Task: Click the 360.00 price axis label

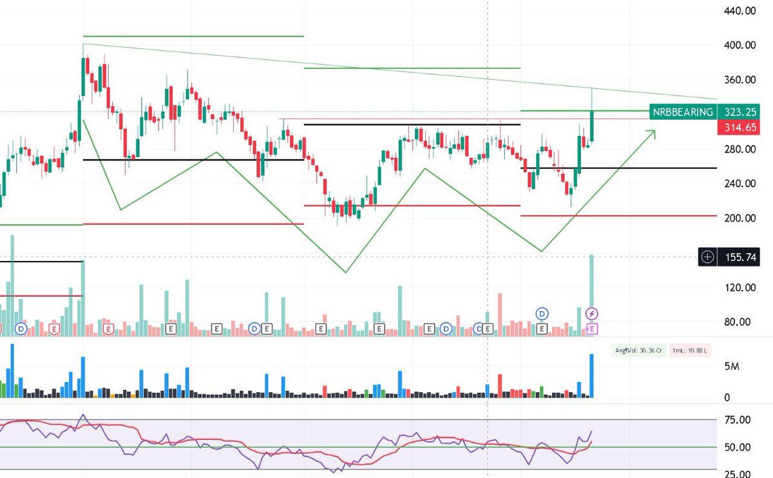Action: pos(740,80)
